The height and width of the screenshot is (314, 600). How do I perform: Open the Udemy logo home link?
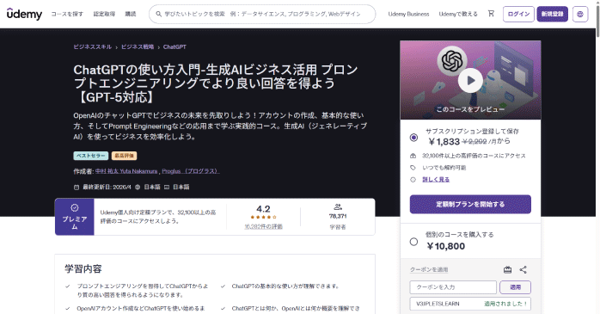(24, 14)
